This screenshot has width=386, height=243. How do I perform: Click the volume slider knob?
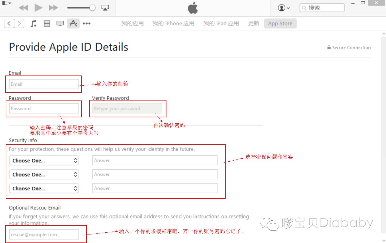92,8
